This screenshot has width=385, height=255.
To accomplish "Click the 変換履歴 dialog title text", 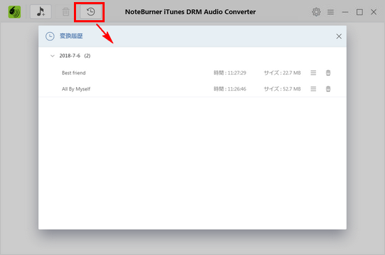I will (71, 36).
